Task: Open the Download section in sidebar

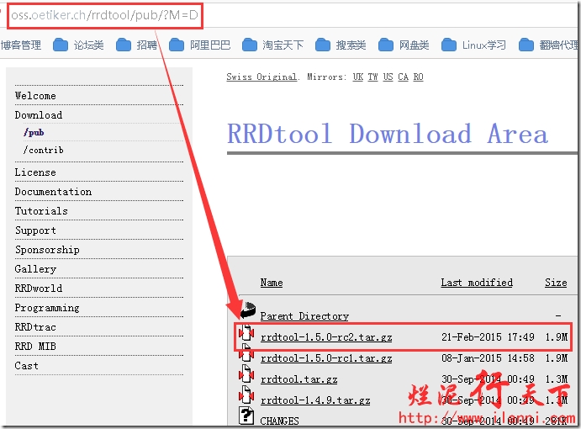Action: click(x=39, y=115)
